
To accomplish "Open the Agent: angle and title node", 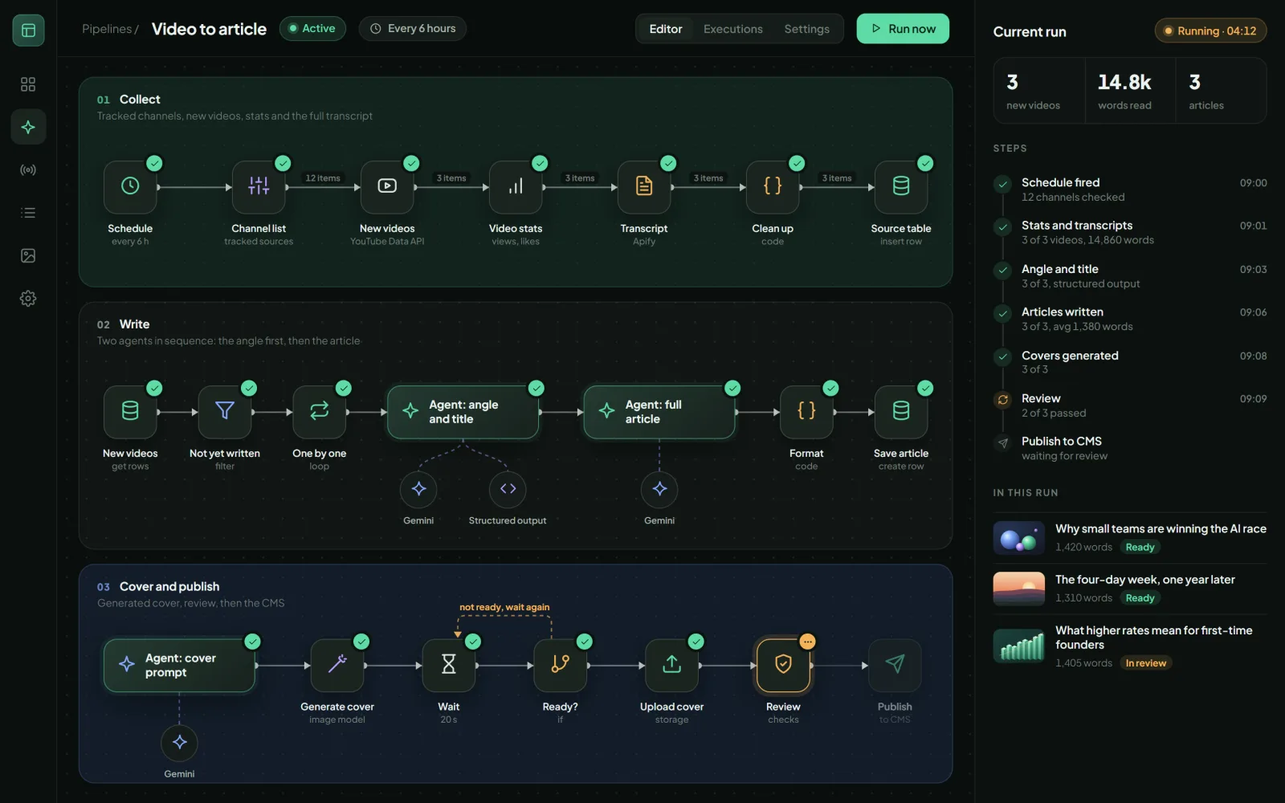I will click(x=463, y=412).
